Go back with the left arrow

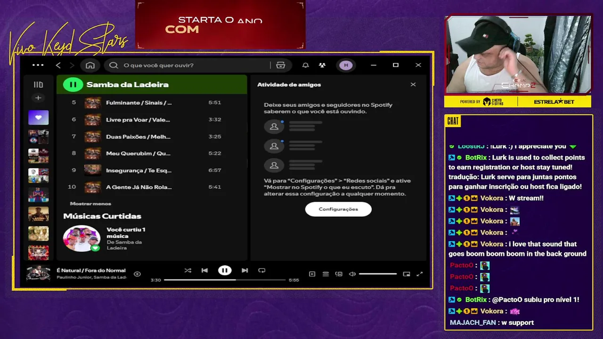pyautogui.click(x=58, y=65)
